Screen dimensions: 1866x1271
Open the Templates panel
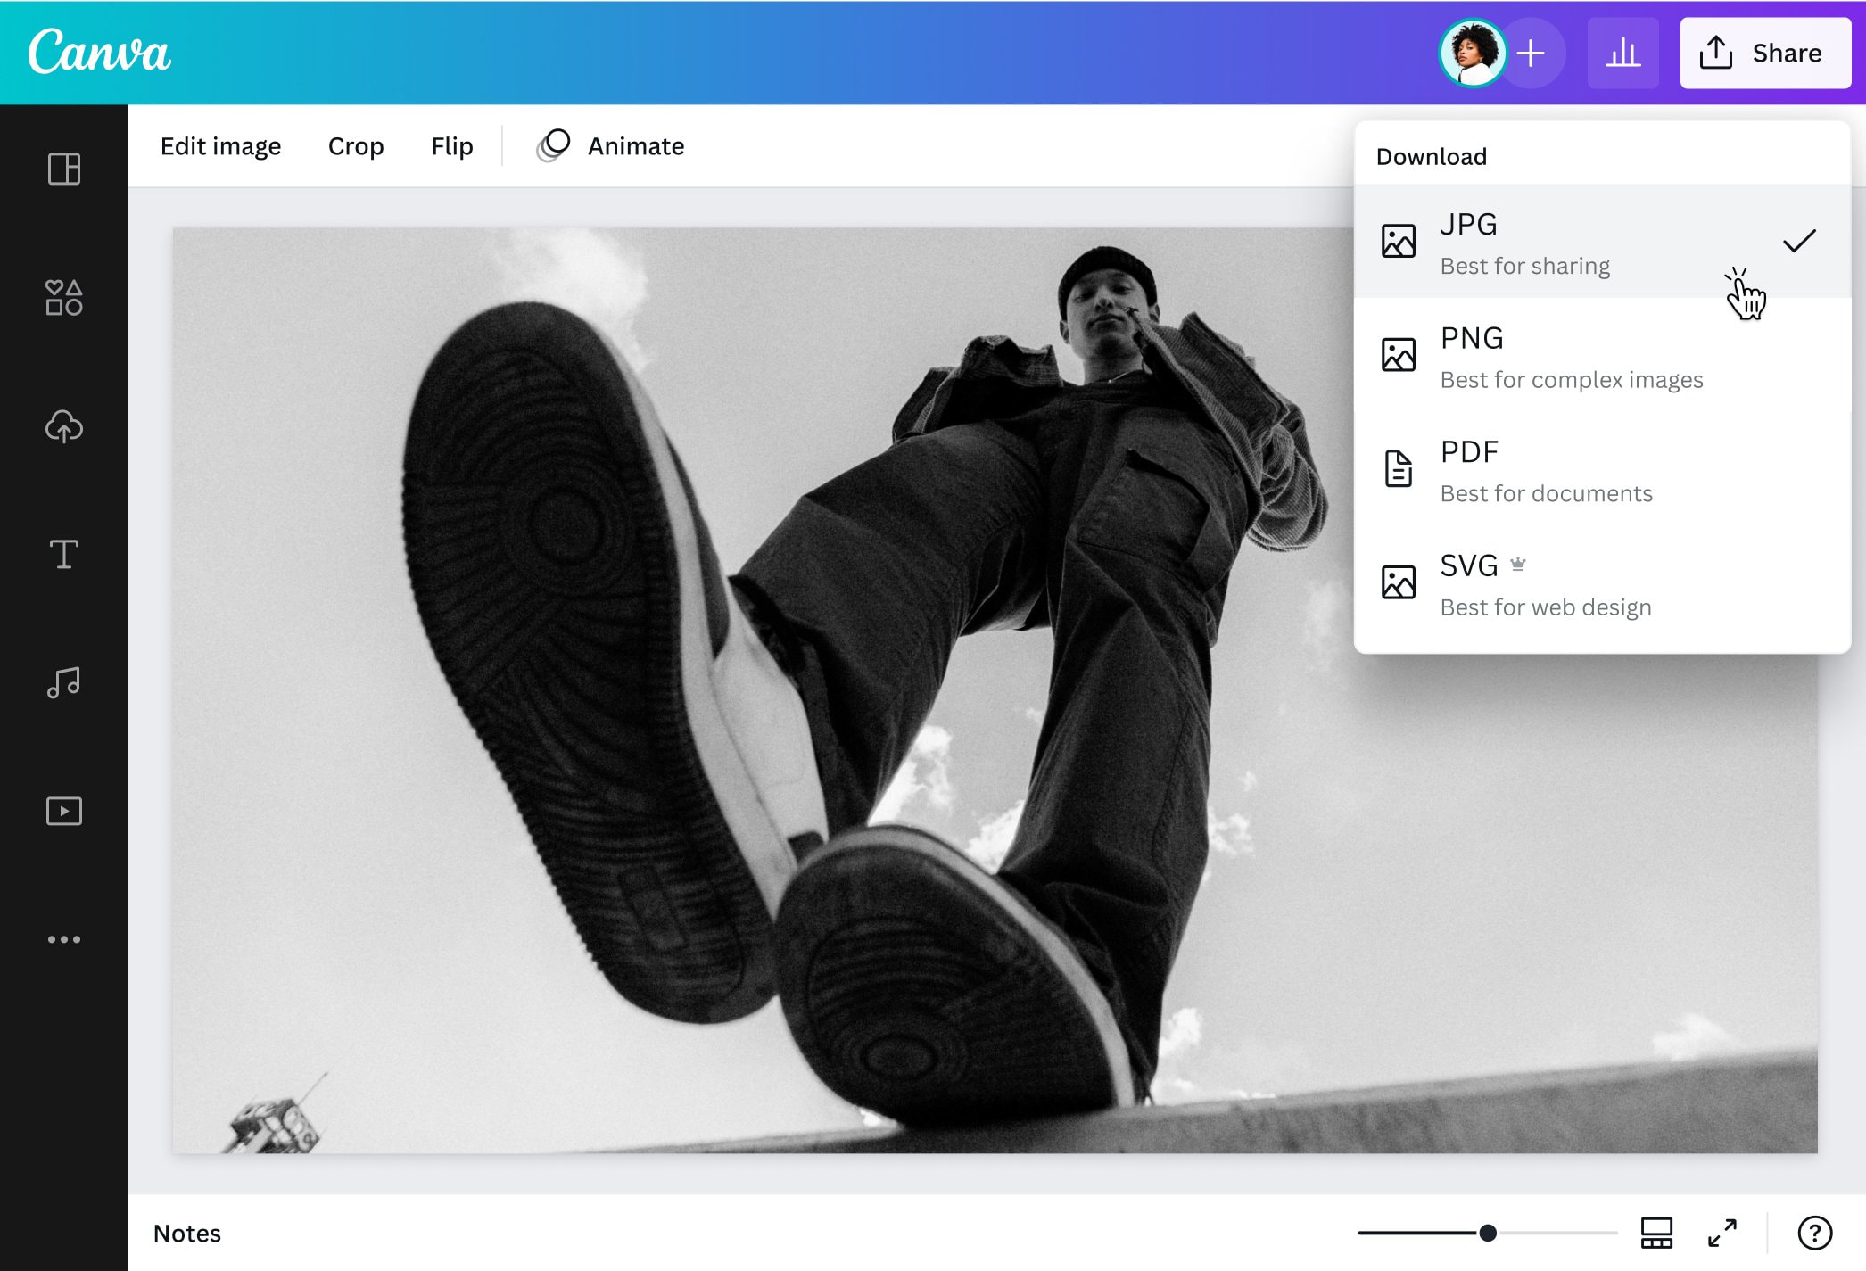pyautogui.click(x=62, y=169)
